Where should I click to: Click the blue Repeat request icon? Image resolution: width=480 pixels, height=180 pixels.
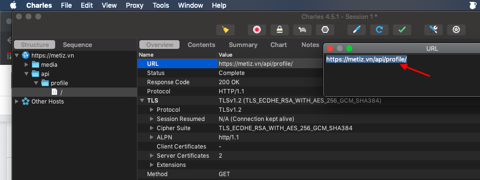(379, 30)
